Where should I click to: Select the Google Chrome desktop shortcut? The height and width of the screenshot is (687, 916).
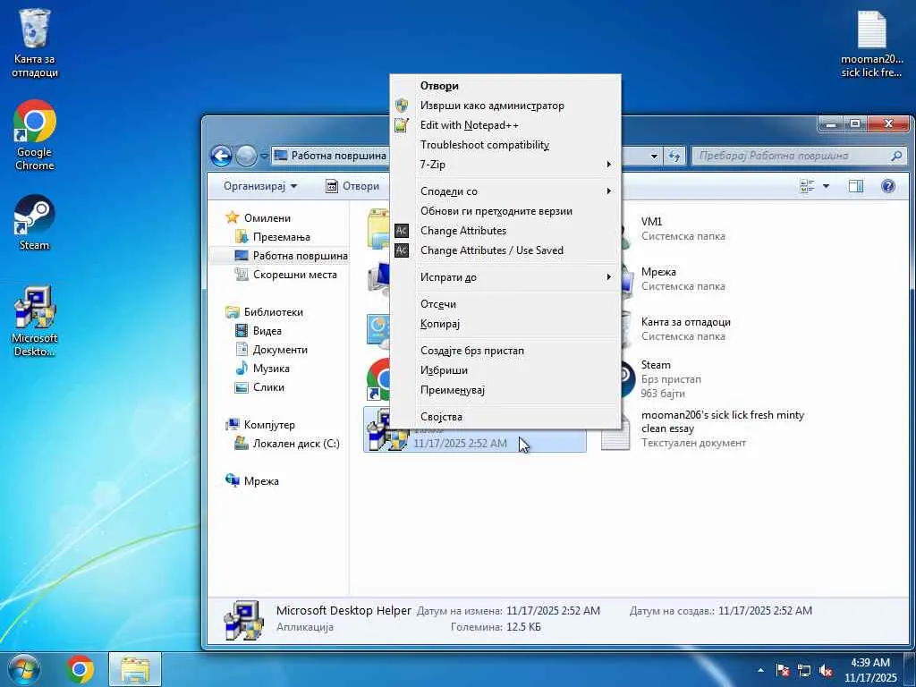(35, 135)
